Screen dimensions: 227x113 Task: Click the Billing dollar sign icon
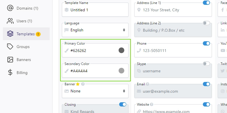coord(10,73)
